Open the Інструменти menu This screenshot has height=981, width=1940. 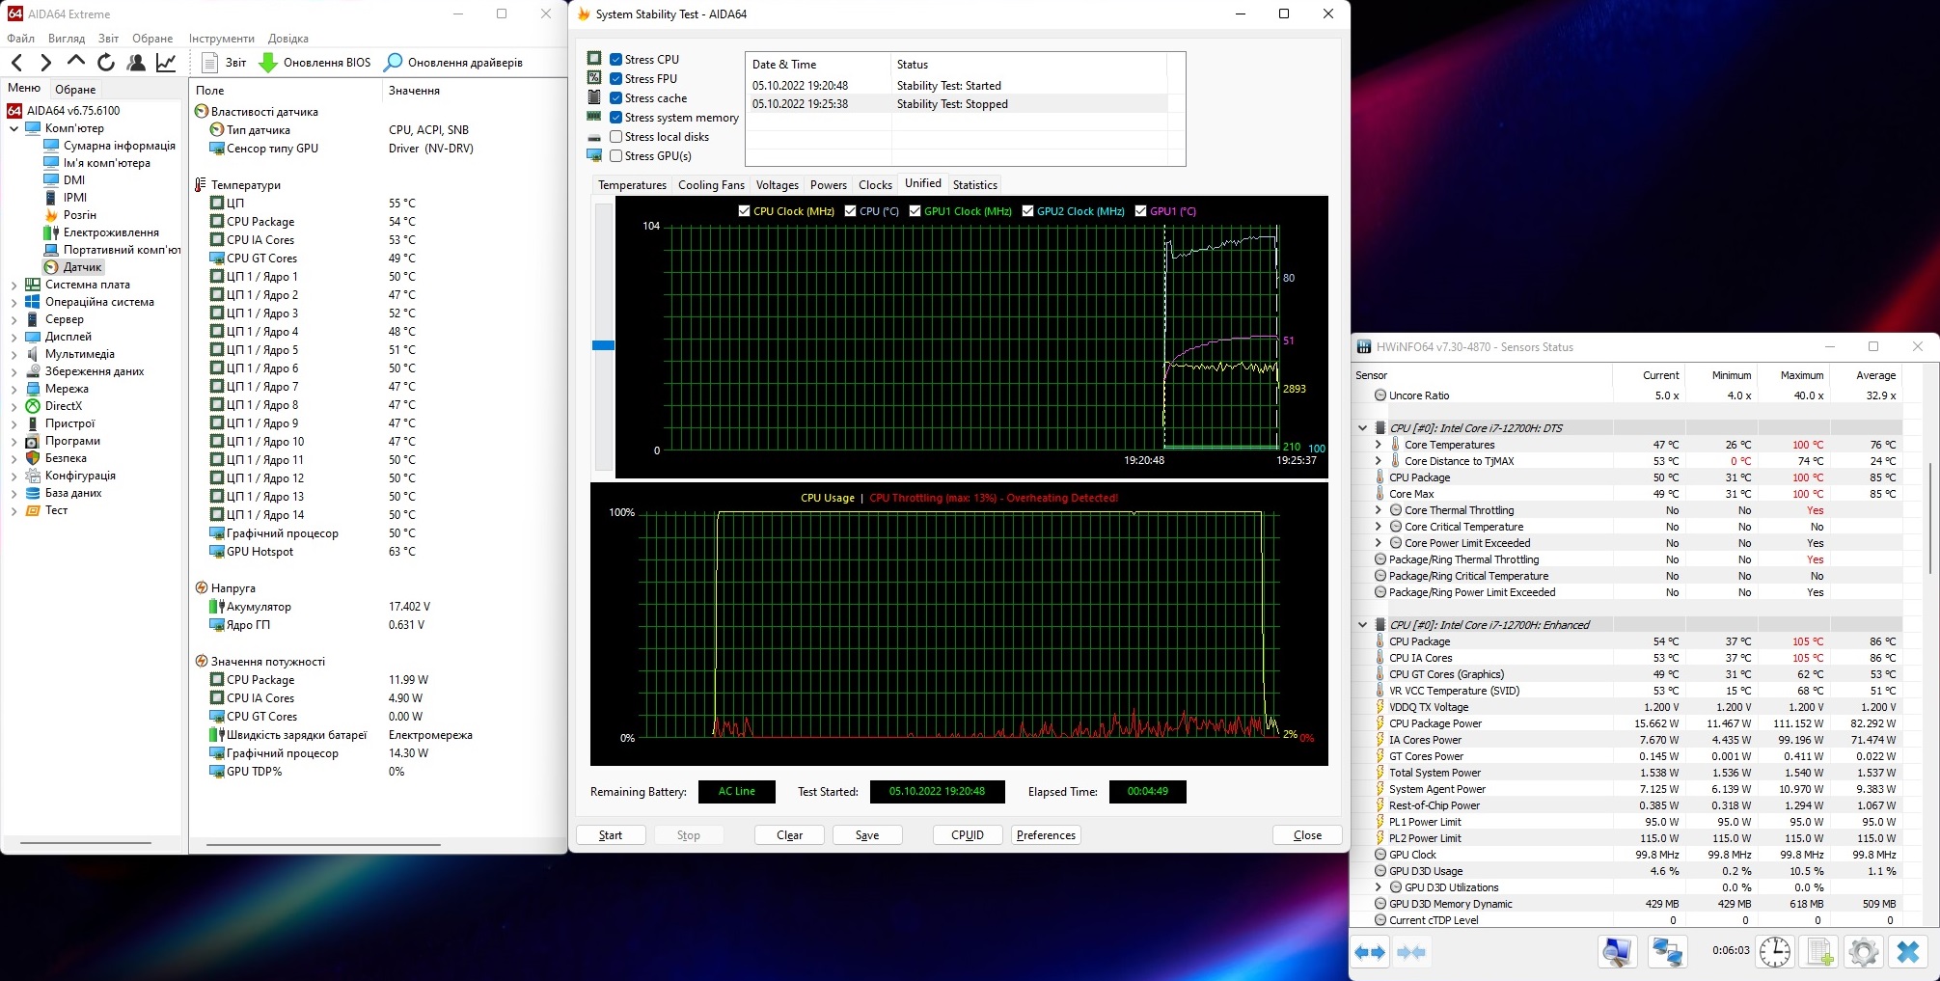(222, 39)
